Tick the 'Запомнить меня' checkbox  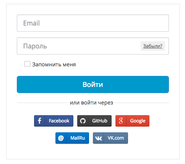coord(27,64)
